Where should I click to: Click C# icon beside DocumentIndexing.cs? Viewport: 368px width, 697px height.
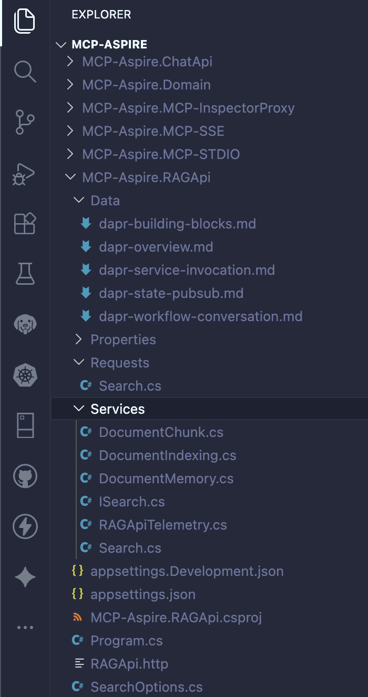86,455
